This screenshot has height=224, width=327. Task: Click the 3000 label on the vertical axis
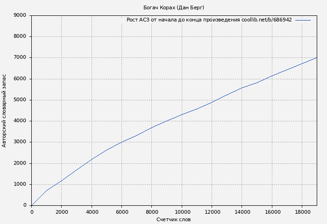point(20,142)
